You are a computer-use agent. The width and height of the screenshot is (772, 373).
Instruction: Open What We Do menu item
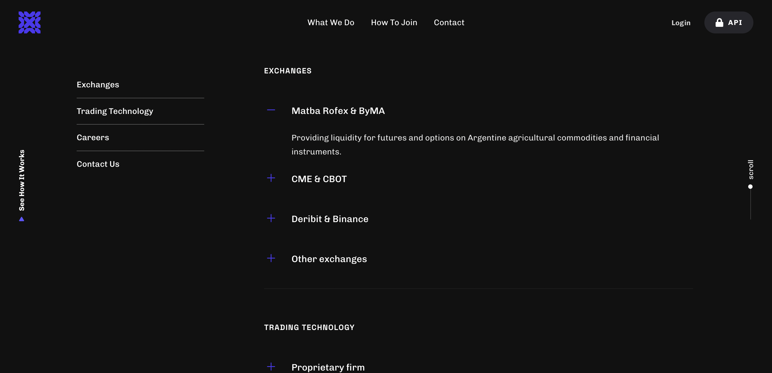[330, 22]
